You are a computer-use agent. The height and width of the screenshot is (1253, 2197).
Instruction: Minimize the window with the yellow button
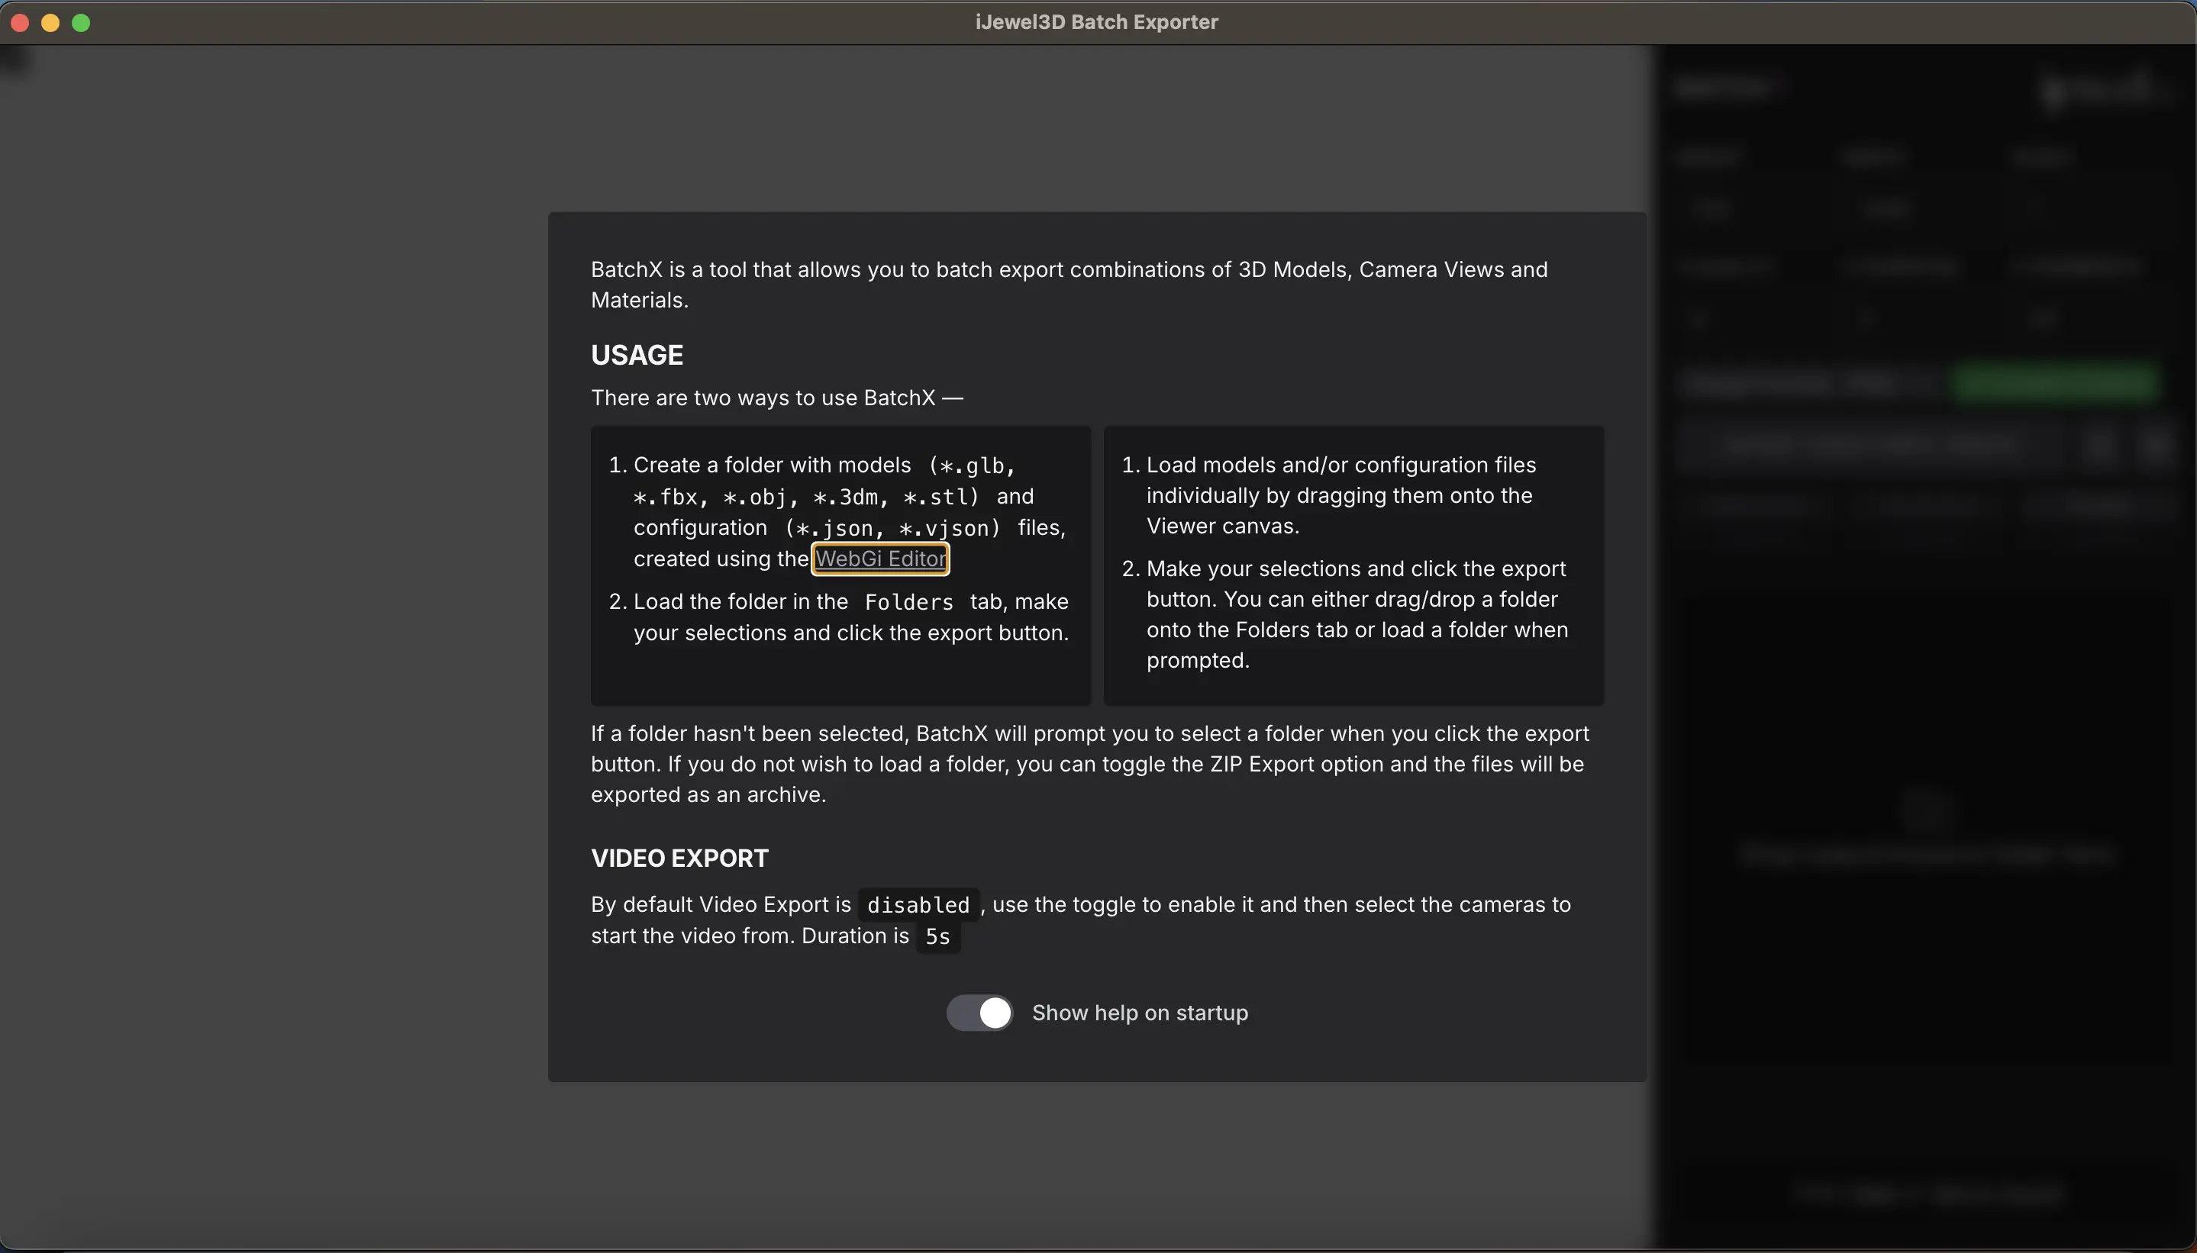point(51,23)
